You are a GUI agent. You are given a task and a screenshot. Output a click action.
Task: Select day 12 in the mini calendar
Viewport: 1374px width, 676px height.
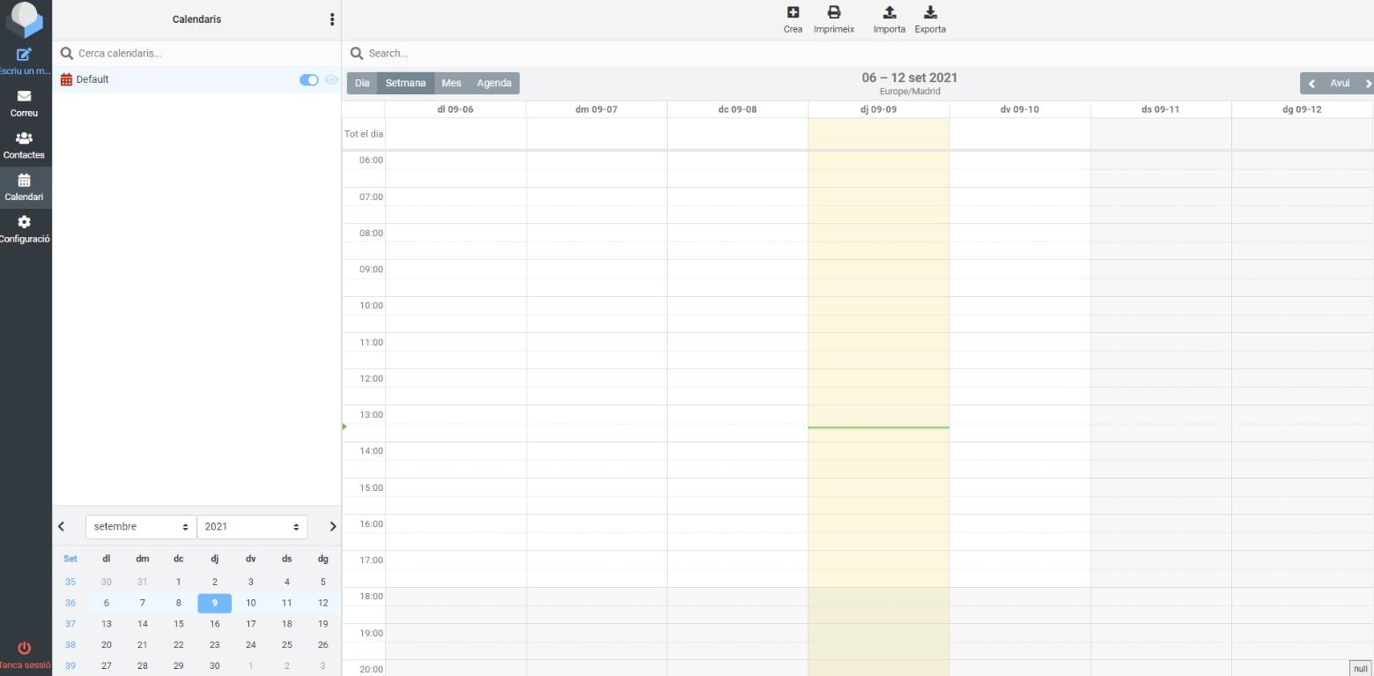(x=323, y=603)
